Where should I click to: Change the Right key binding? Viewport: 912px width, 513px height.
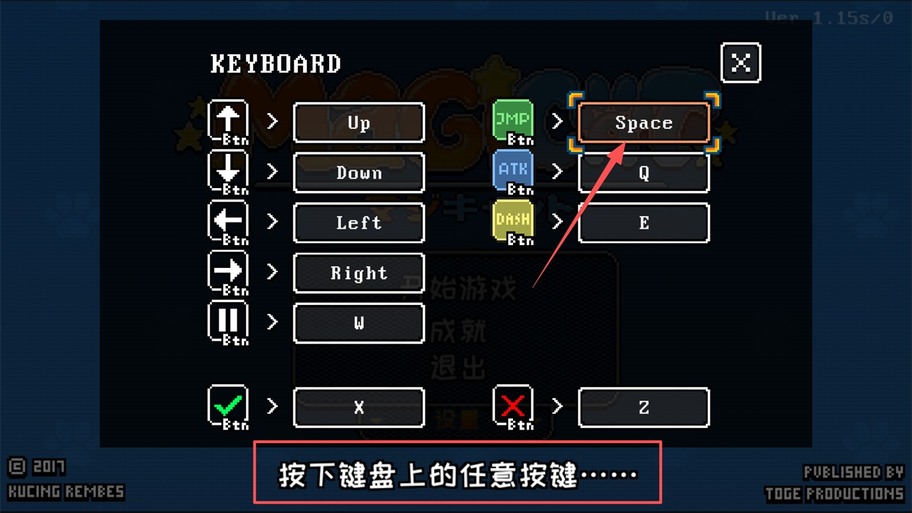pos(359,273)
